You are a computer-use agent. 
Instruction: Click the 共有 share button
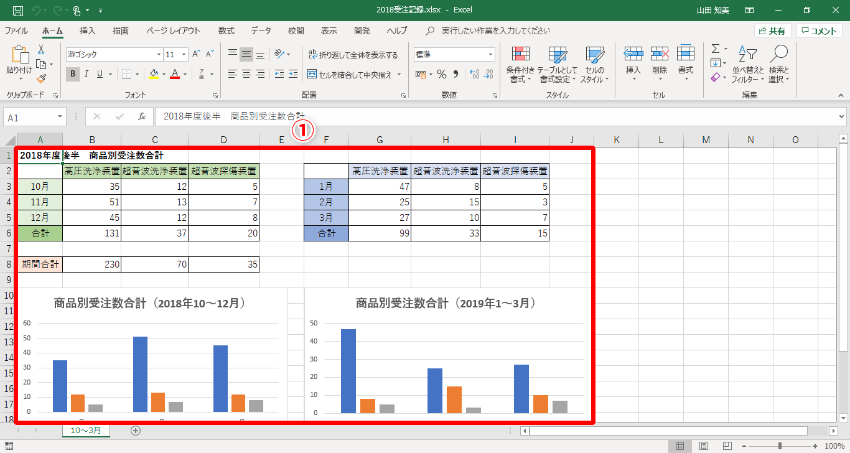772,31
